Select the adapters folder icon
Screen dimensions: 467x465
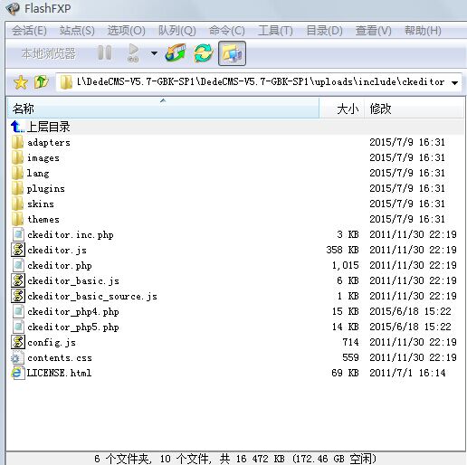pos(17,142)
